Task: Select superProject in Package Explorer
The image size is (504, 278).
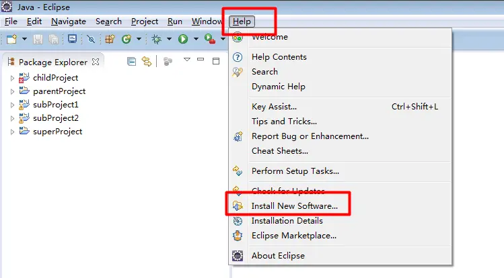Action: pyautogui.click(x=58, y=132)
